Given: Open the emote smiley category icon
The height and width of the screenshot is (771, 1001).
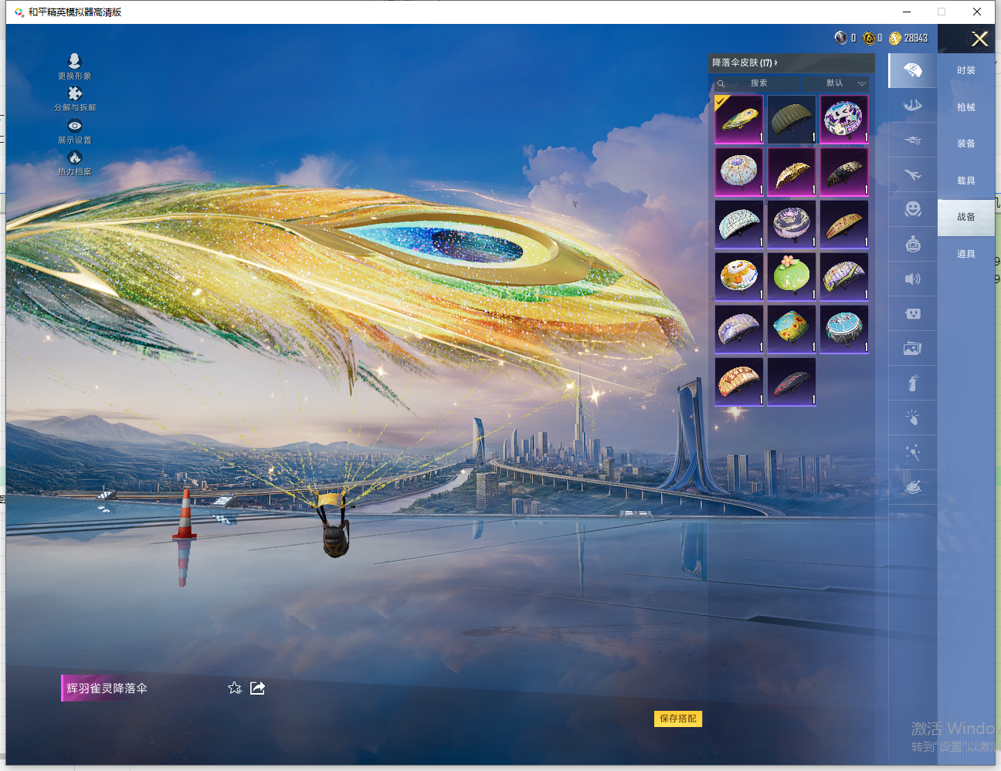Looking at the screenshot, I should [x=912, y=209].
